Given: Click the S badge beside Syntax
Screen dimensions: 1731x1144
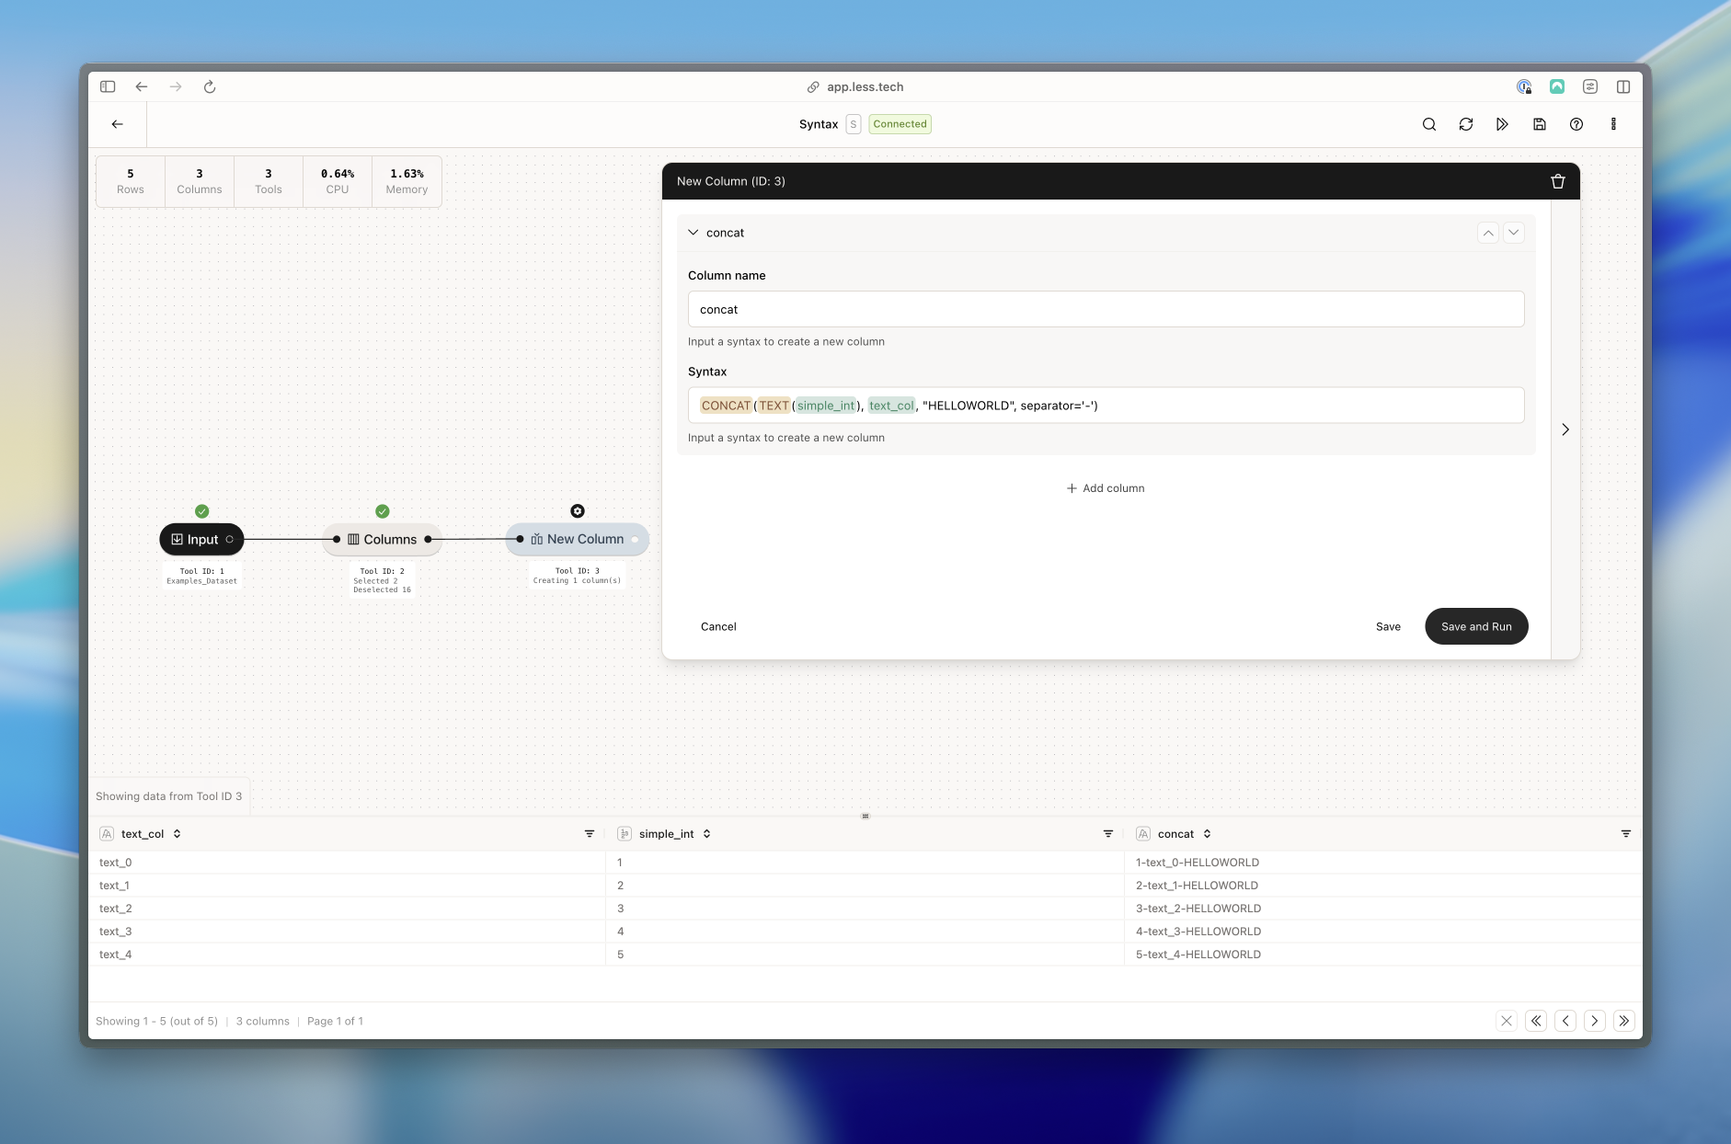Looking at the screenshot, I should point(854,124).
